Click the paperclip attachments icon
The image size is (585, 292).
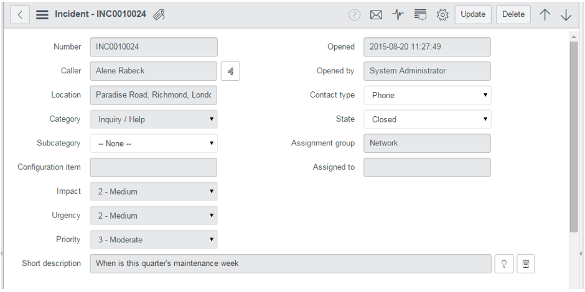pyautogui.click(x=159, y=14)
